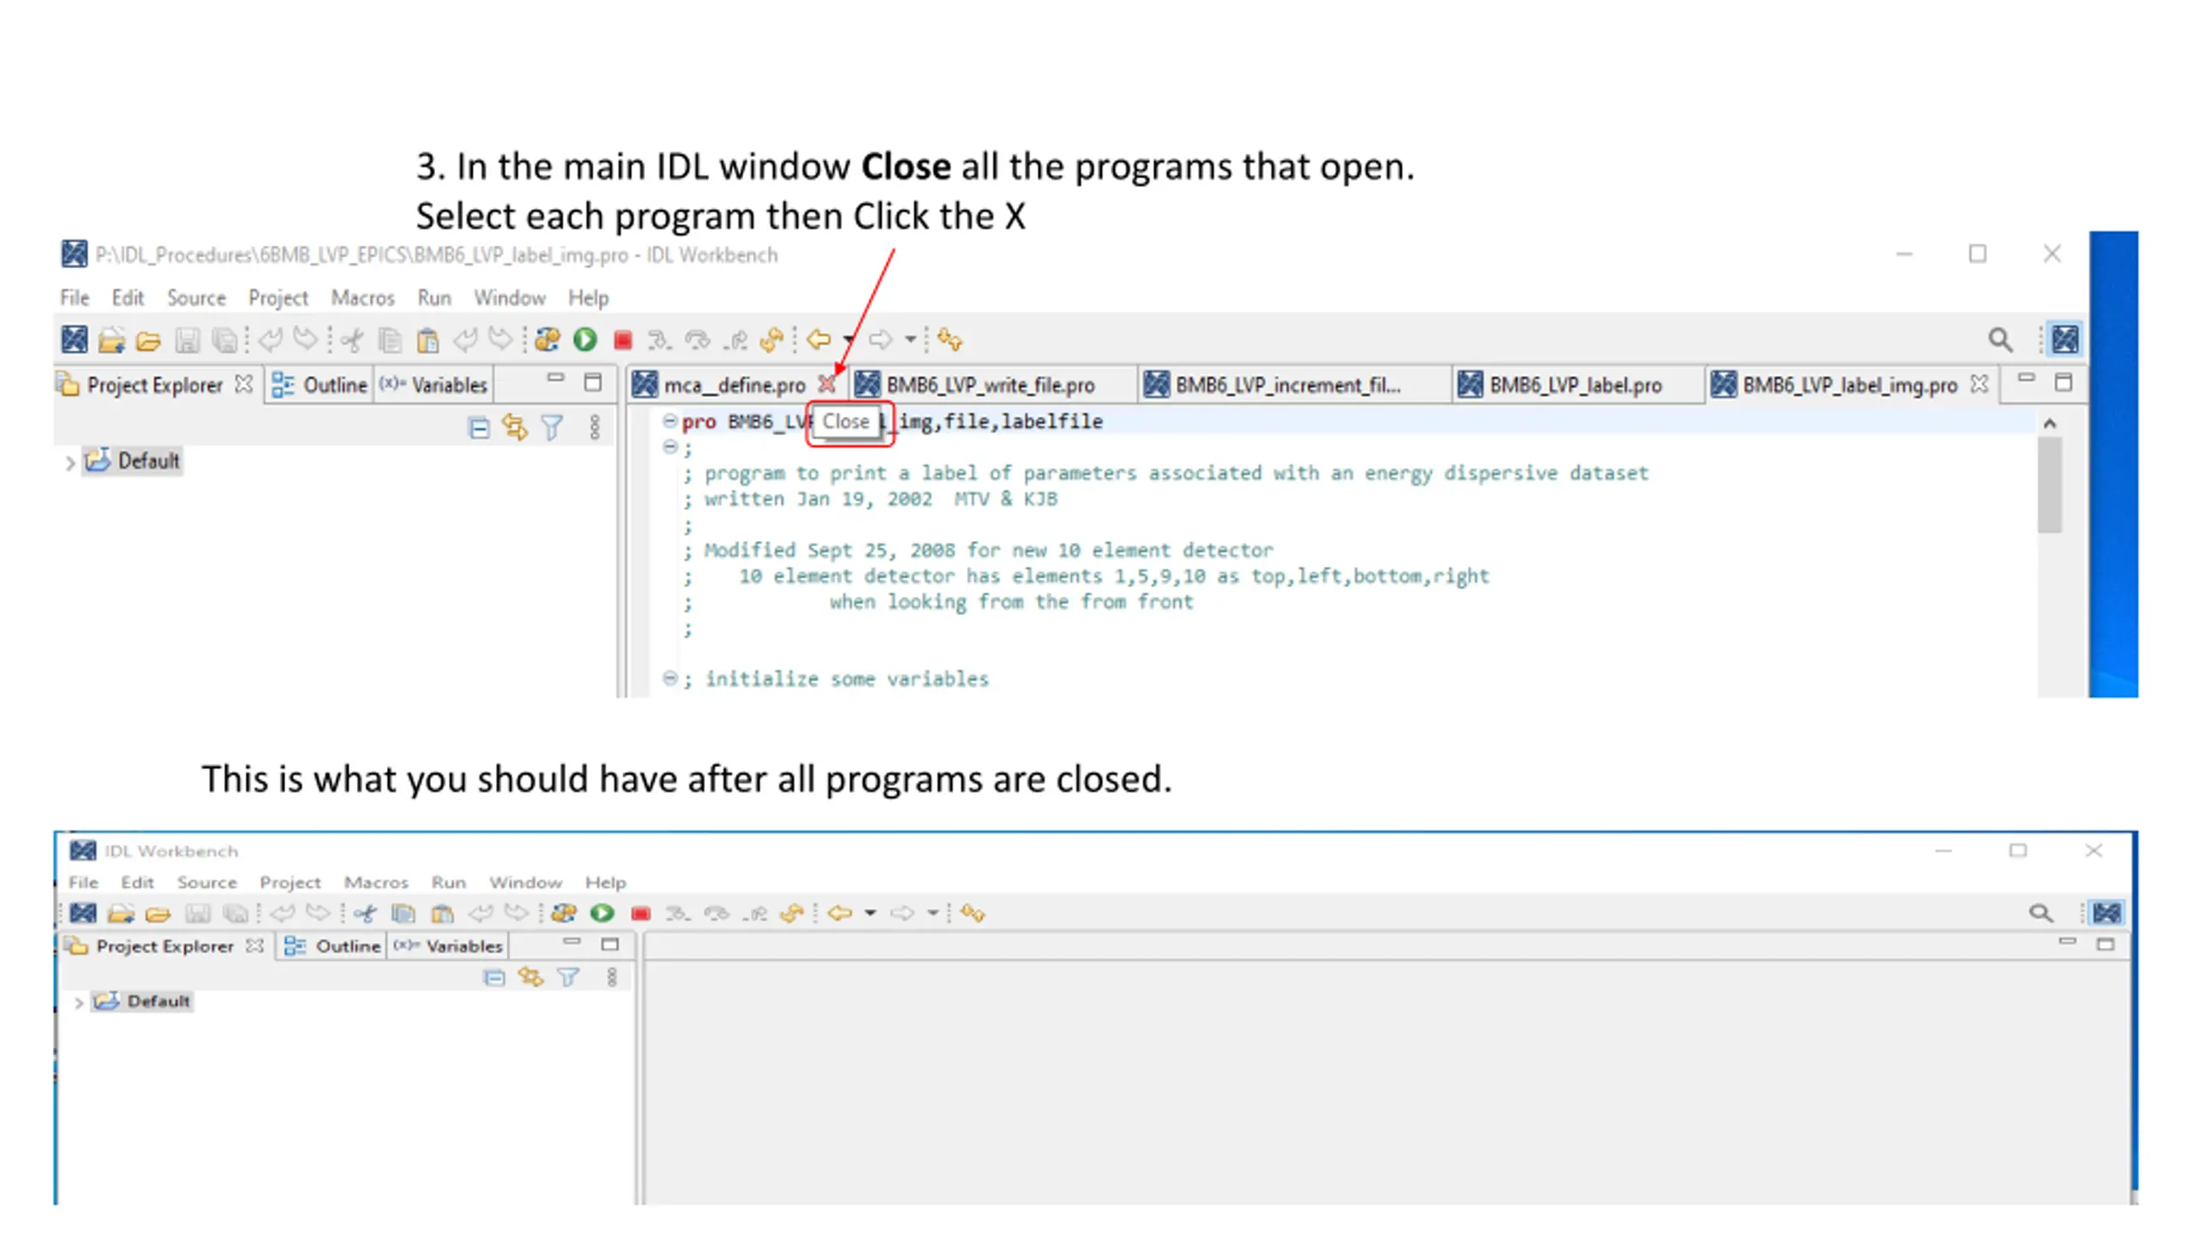The height and width of the screenshot is (1233, 2192).
Task: Open Variables tab in empty Workbench window
Action: [448, 946]
